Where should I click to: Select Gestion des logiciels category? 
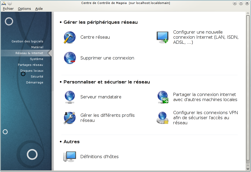[x=27, y=41]
